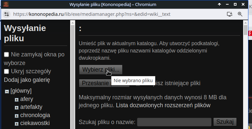Collapse the [główny] root namespace
This screenshot has width=252, height=129.
pos(7,91)
